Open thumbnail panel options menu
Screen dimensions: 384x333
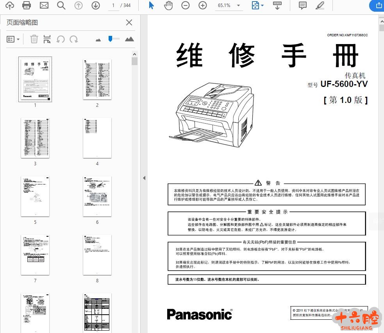coord(13,39)
